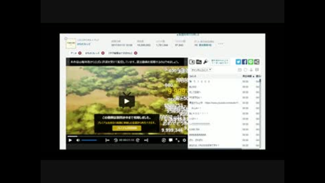Share the video on Facebook
Screen dimensions: 325x183
click(x=244, y=62)
